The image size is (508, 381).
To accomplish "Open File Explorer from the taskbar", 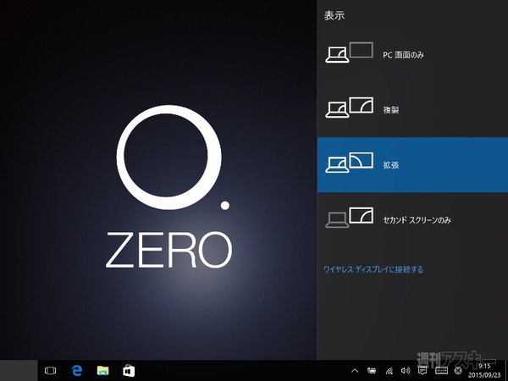I will coord(102,370).
